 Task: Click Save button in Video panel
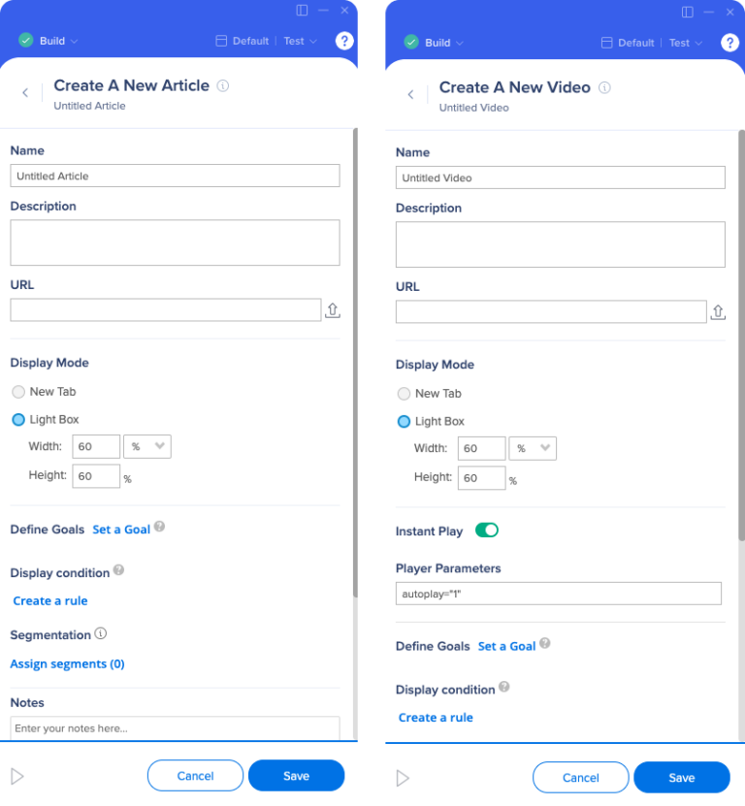coord(682,778)
